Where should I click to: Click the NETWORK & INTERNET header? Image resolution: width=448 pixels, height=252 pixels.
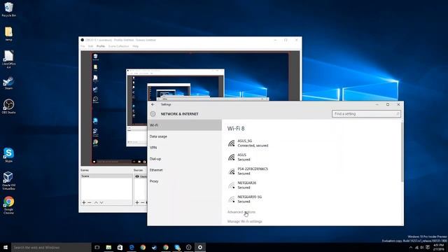click(x=179, y=113)
